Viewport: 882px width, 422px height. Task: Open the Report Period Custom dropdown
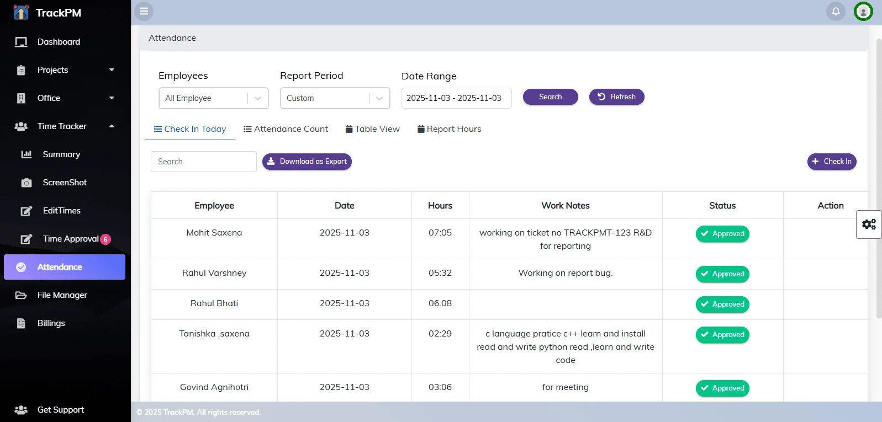[x=335, y=98]
